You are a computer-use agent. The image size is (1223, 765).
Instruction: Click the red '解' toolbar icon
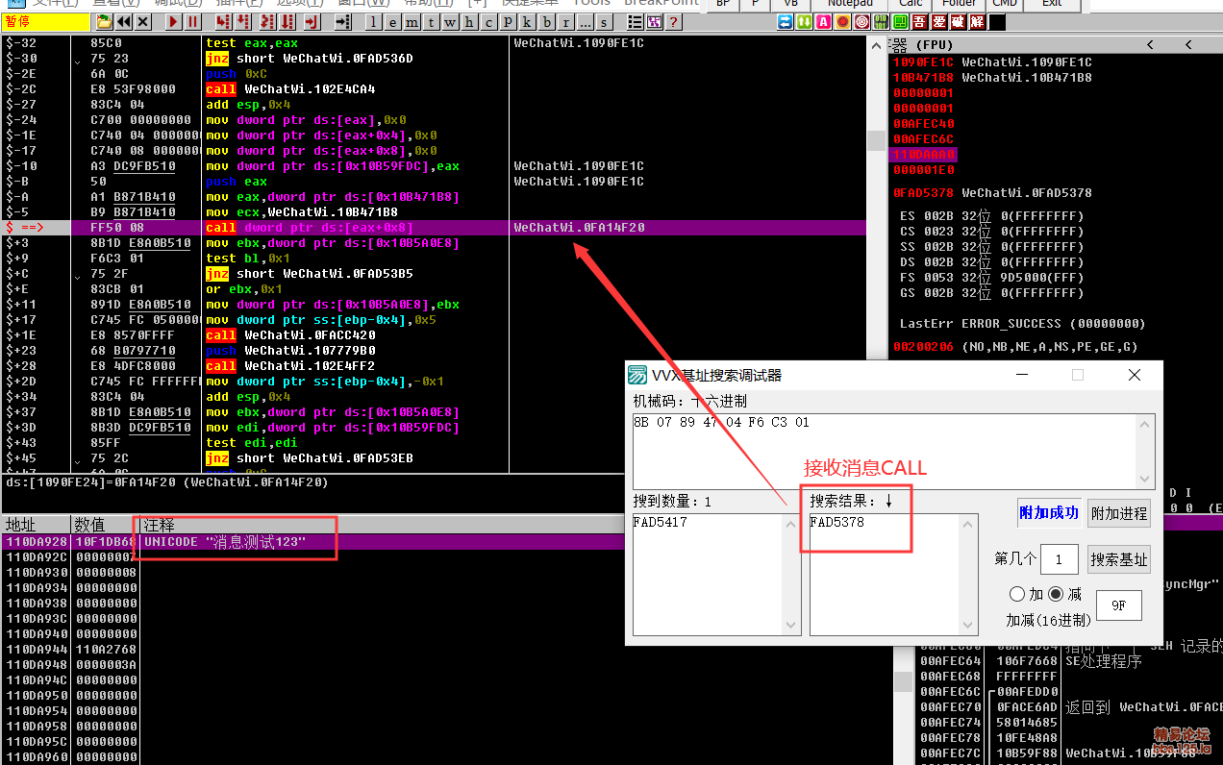point(977,21)
